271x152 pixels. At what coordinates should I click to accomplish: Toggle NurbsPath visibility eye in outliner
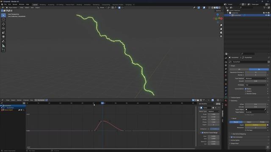coord(266,15)
